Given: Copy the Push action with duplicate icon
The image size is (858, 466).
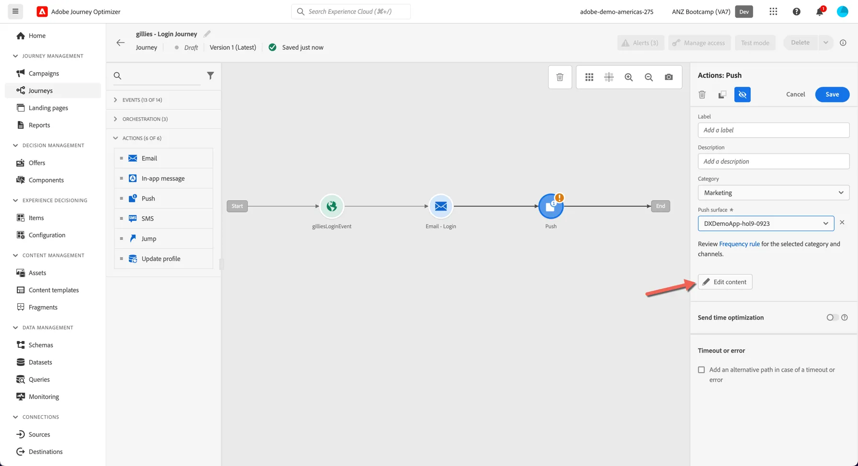Looking at the screenshot, I should pos(723,94).
